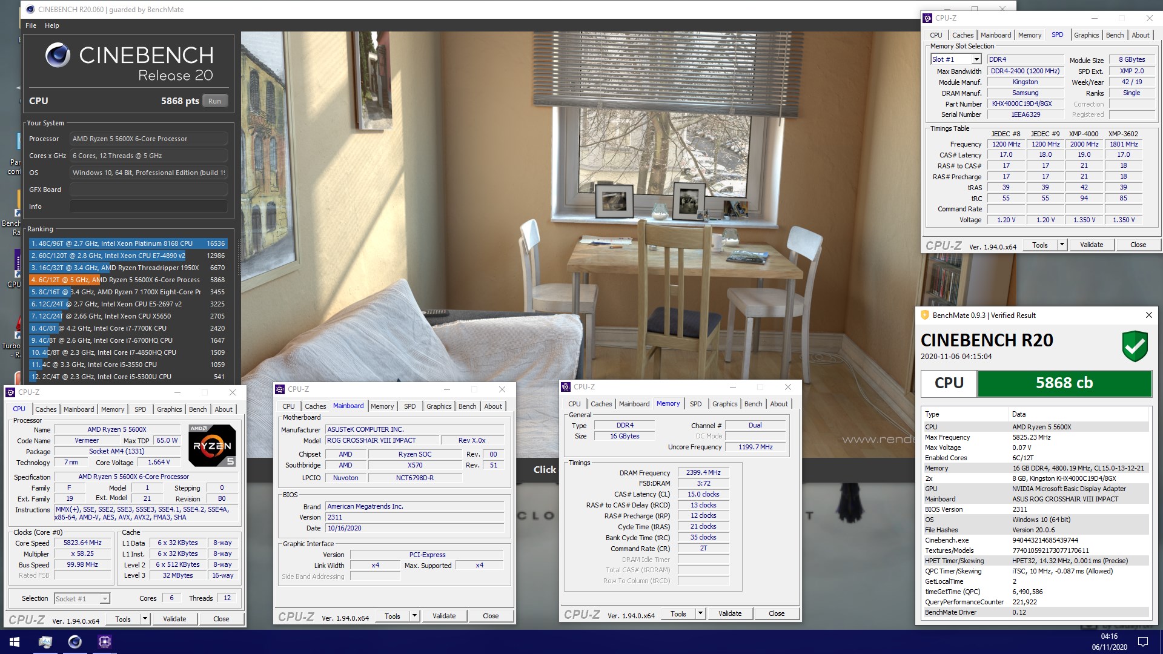Click the ROG CROSSHAIR VIII IMPACT model field
This screenshot has width=1163, height=654.
[382, 441]
